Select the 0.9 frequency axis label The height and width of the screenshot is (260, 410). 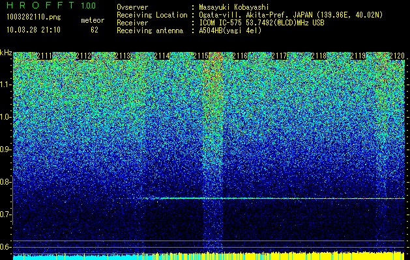click(x=5, y=149)
